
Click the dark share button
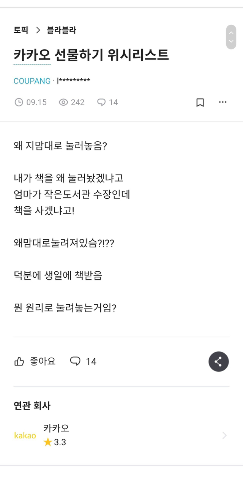tap(218, 361)
